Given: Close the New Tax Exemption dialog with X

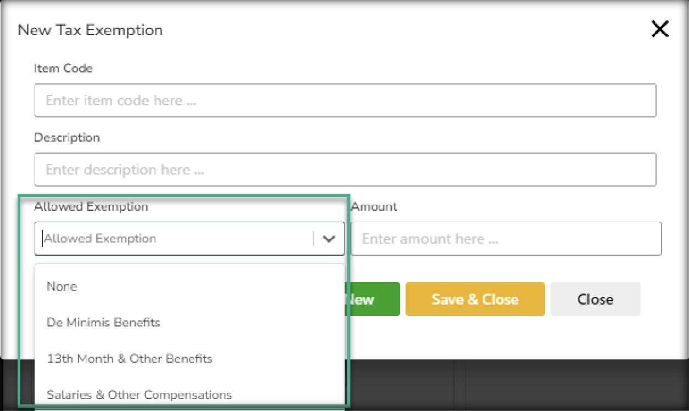Looking at the screenshot, I should tap(659, 30).
